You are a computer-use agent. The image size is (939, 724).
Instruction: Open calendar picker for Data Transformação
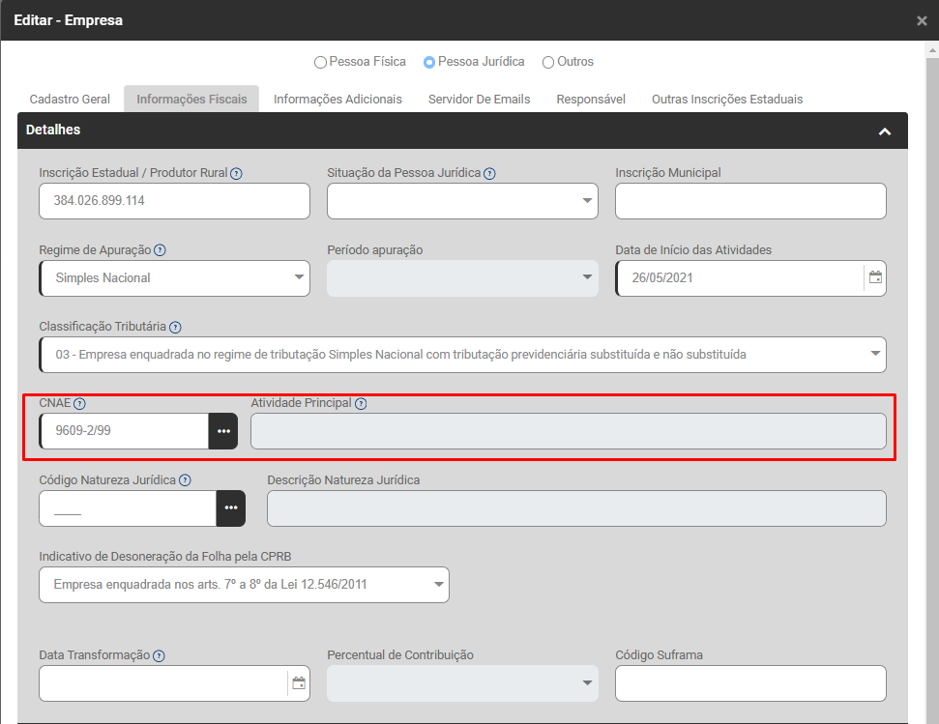click(x=299, y=683)
